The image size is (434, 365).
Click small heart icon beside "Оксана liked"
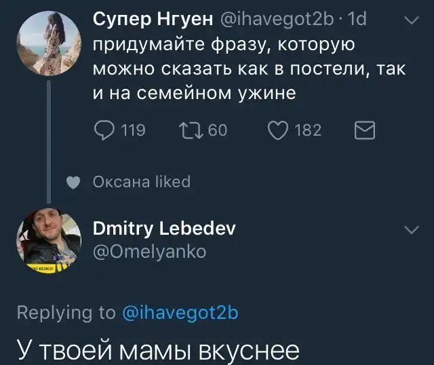(x=76, y=182)
